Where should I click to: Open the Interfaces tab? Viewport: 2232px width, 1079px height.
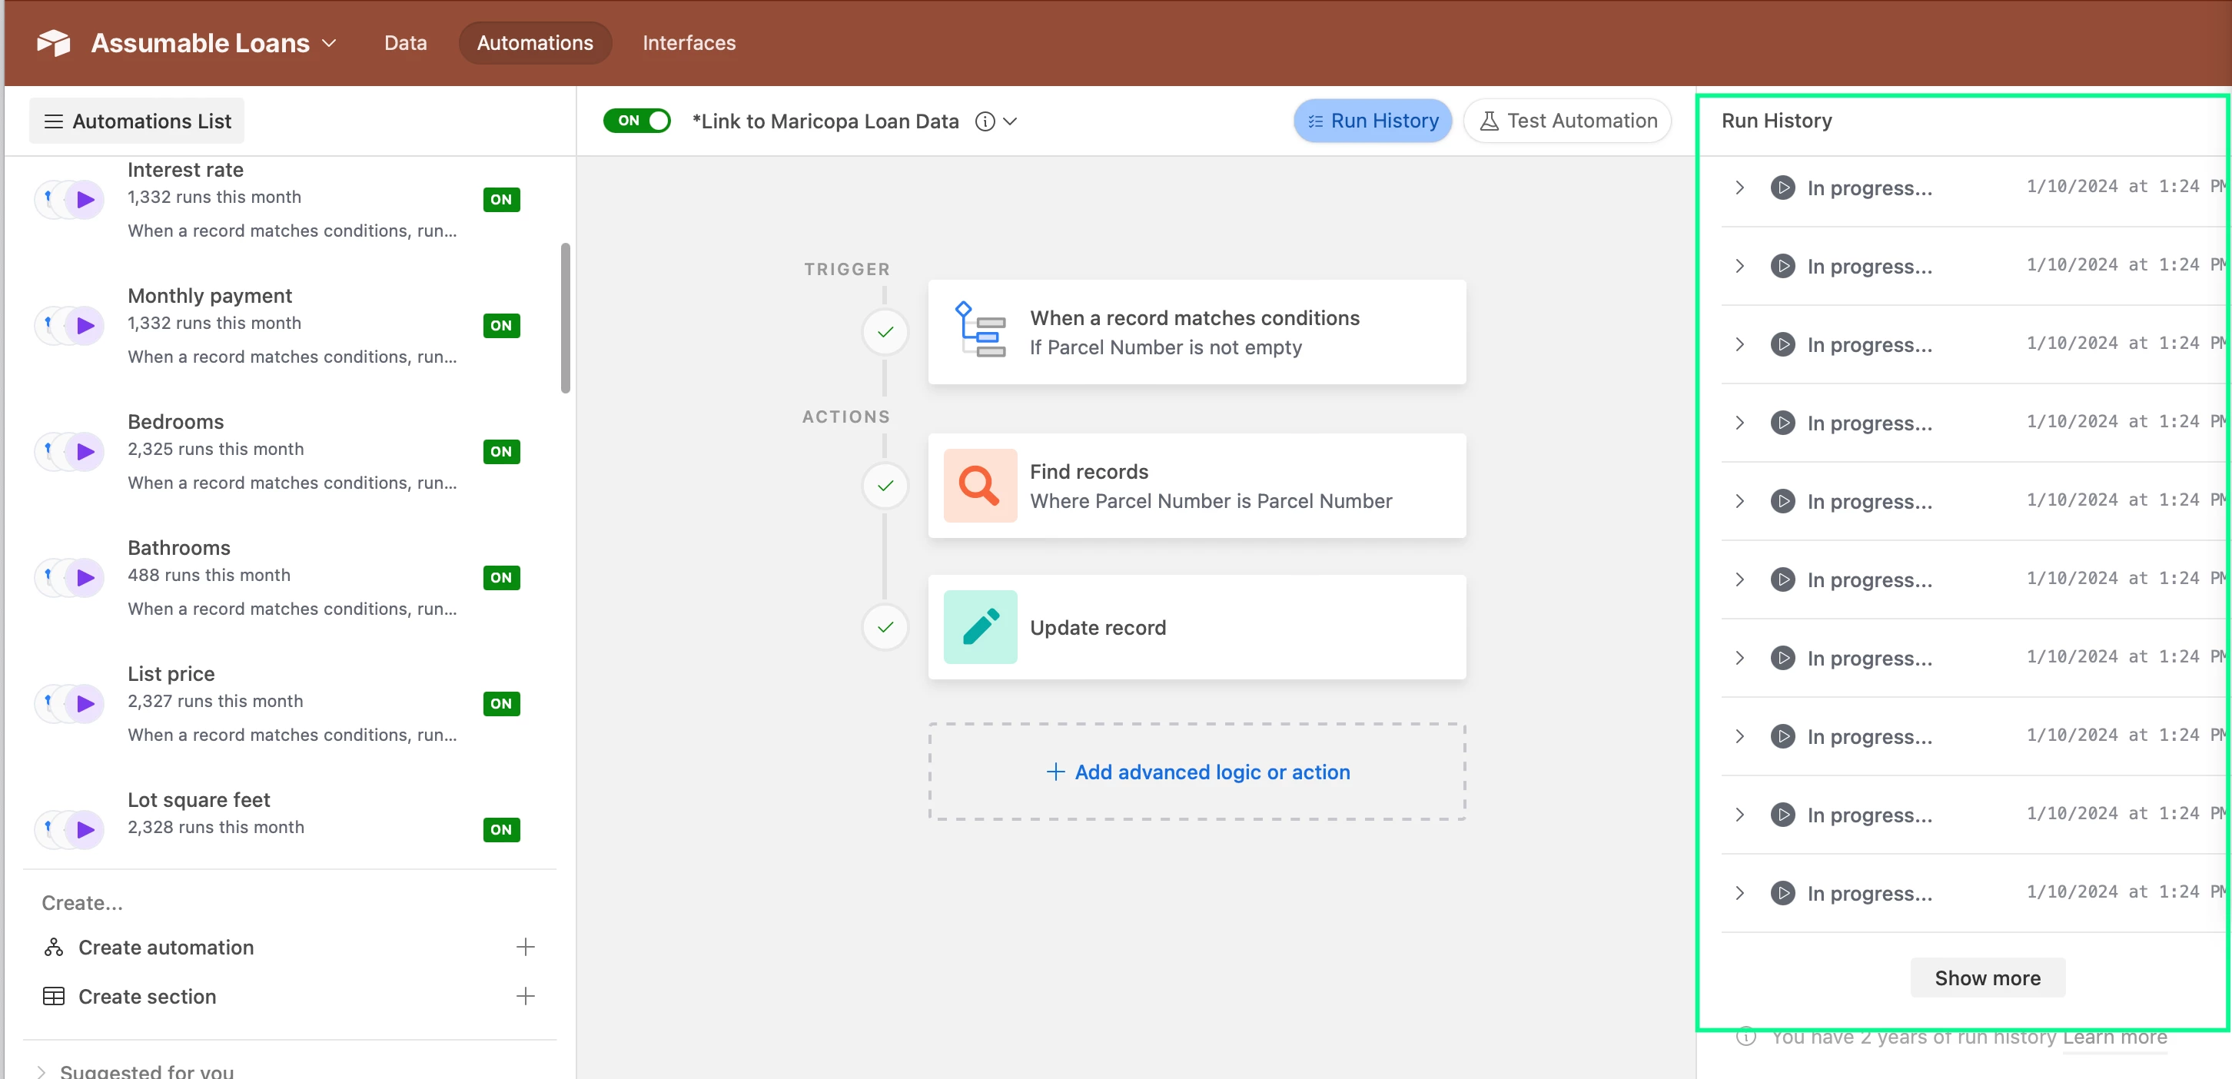coord(689,42)
